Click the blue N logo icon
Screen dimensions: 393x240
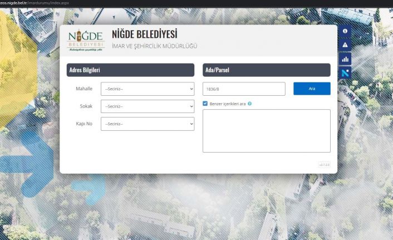pyautogui.click(x=345, y=72)
